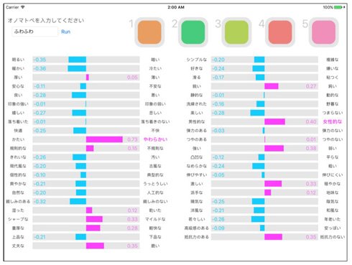Click the Run button
This screenshot has height=265, width=352.
(x=65, y=32)
